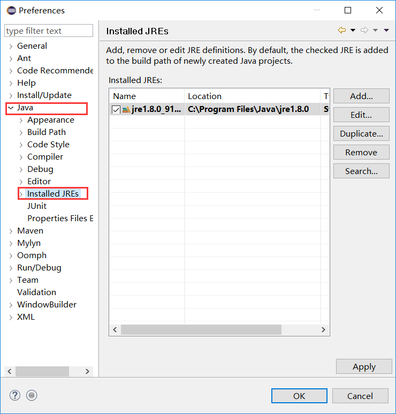Image resolution: width=396 pixels, height=414 pixels.
Task: Expand the Editor node under Java
Action: [x=21, y=182]
